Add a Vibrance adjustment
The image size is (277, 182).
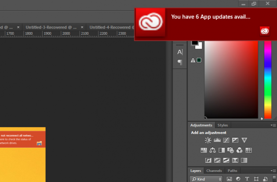[x=244, y=140]
